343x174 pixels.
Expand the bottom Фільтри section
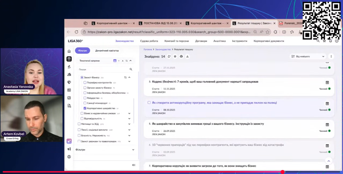click(x=133, y=150)
